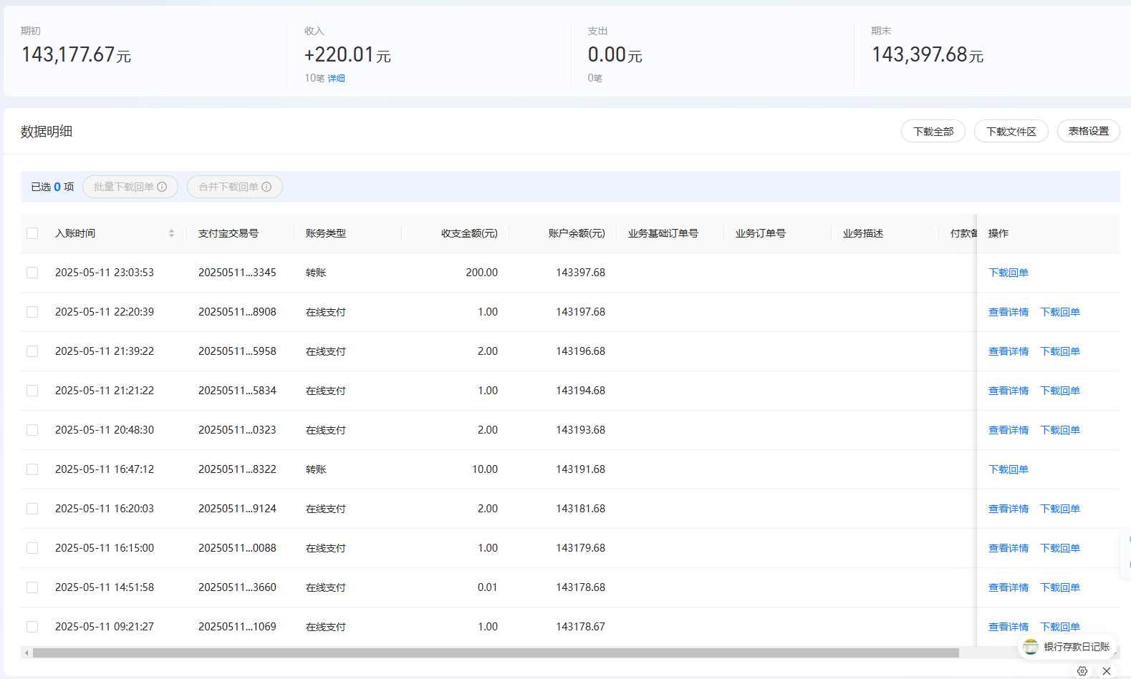Check the row dated 2025-05-11 23:03:53

(x=32, y=273)
